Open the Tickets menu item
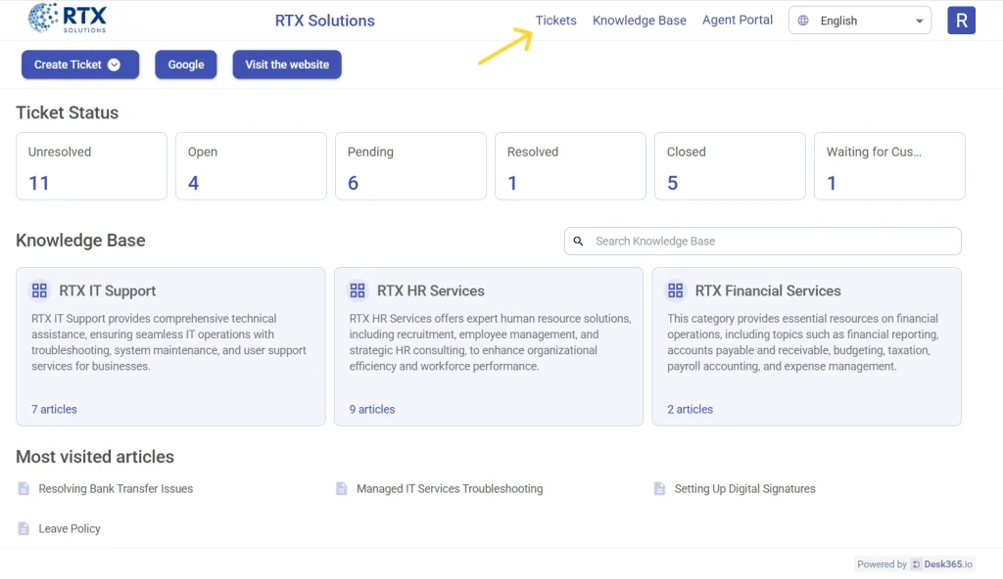Screen dimensions: 1003x579 pyautogui.click(x=555, y=21)
